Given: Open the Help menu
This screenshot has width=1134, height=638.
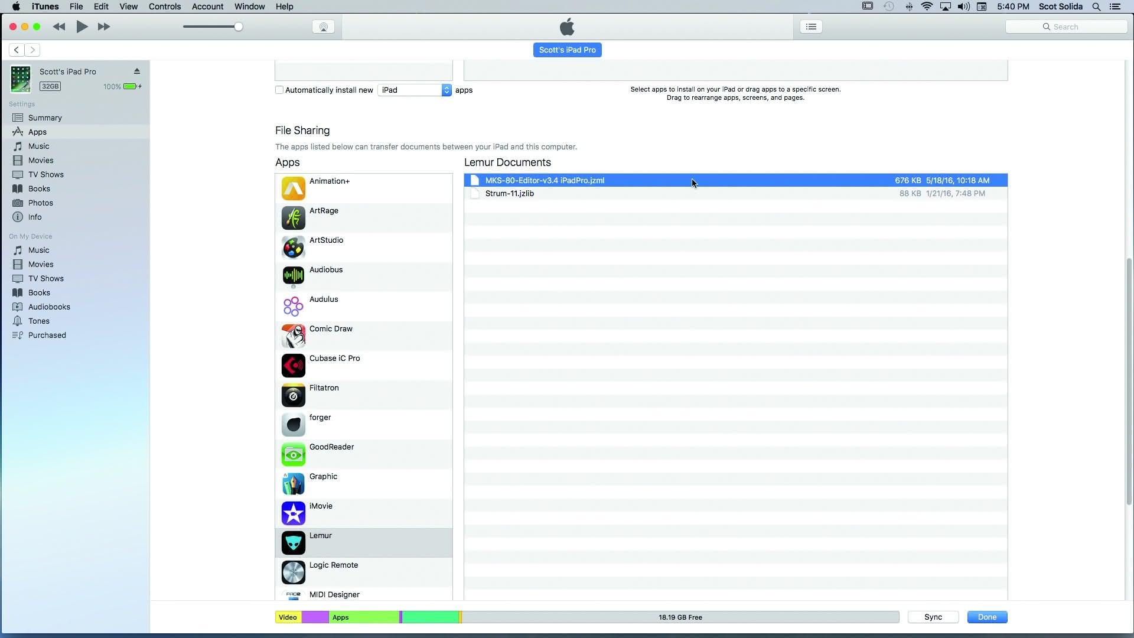Looking at the screenshot, I should (284, 6).
